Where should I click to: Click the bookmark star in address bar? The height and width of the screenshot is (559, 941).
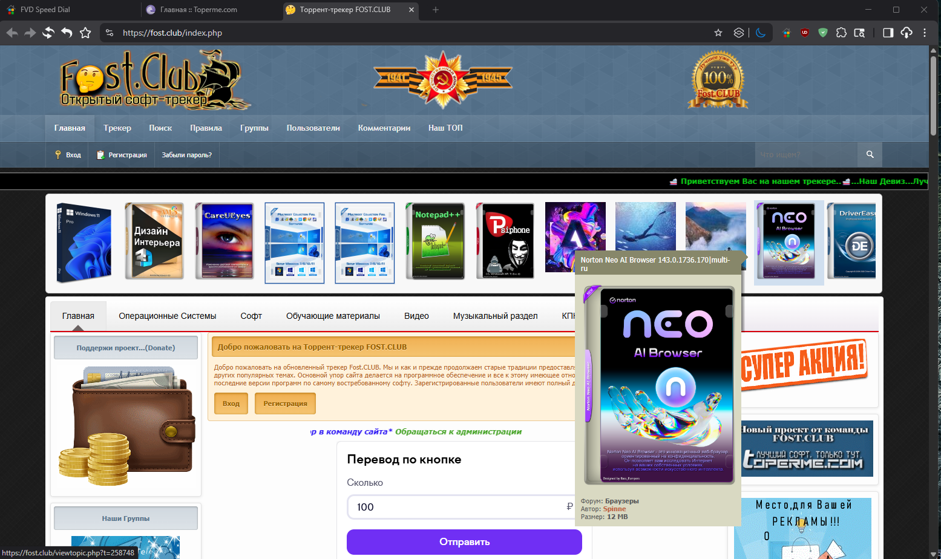point(718,33)
